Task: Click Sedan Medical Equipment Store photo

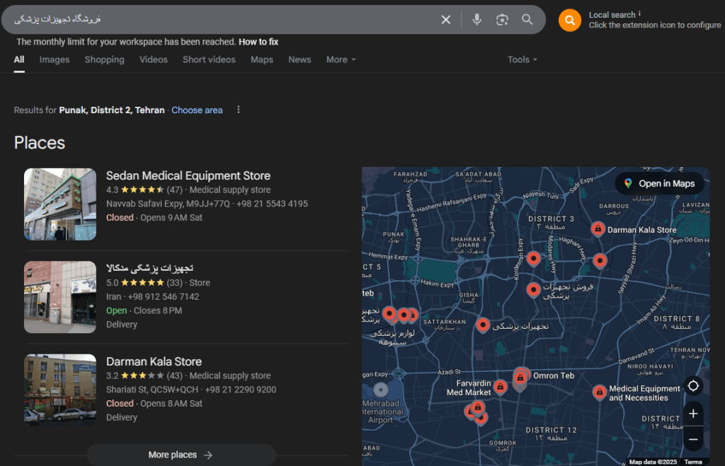Action: [60, 204]
